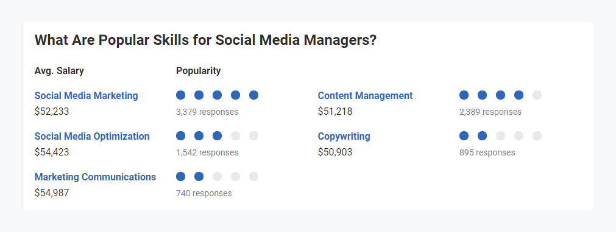
Task: Open the Marketing Communications skill link
Action: 95,177
